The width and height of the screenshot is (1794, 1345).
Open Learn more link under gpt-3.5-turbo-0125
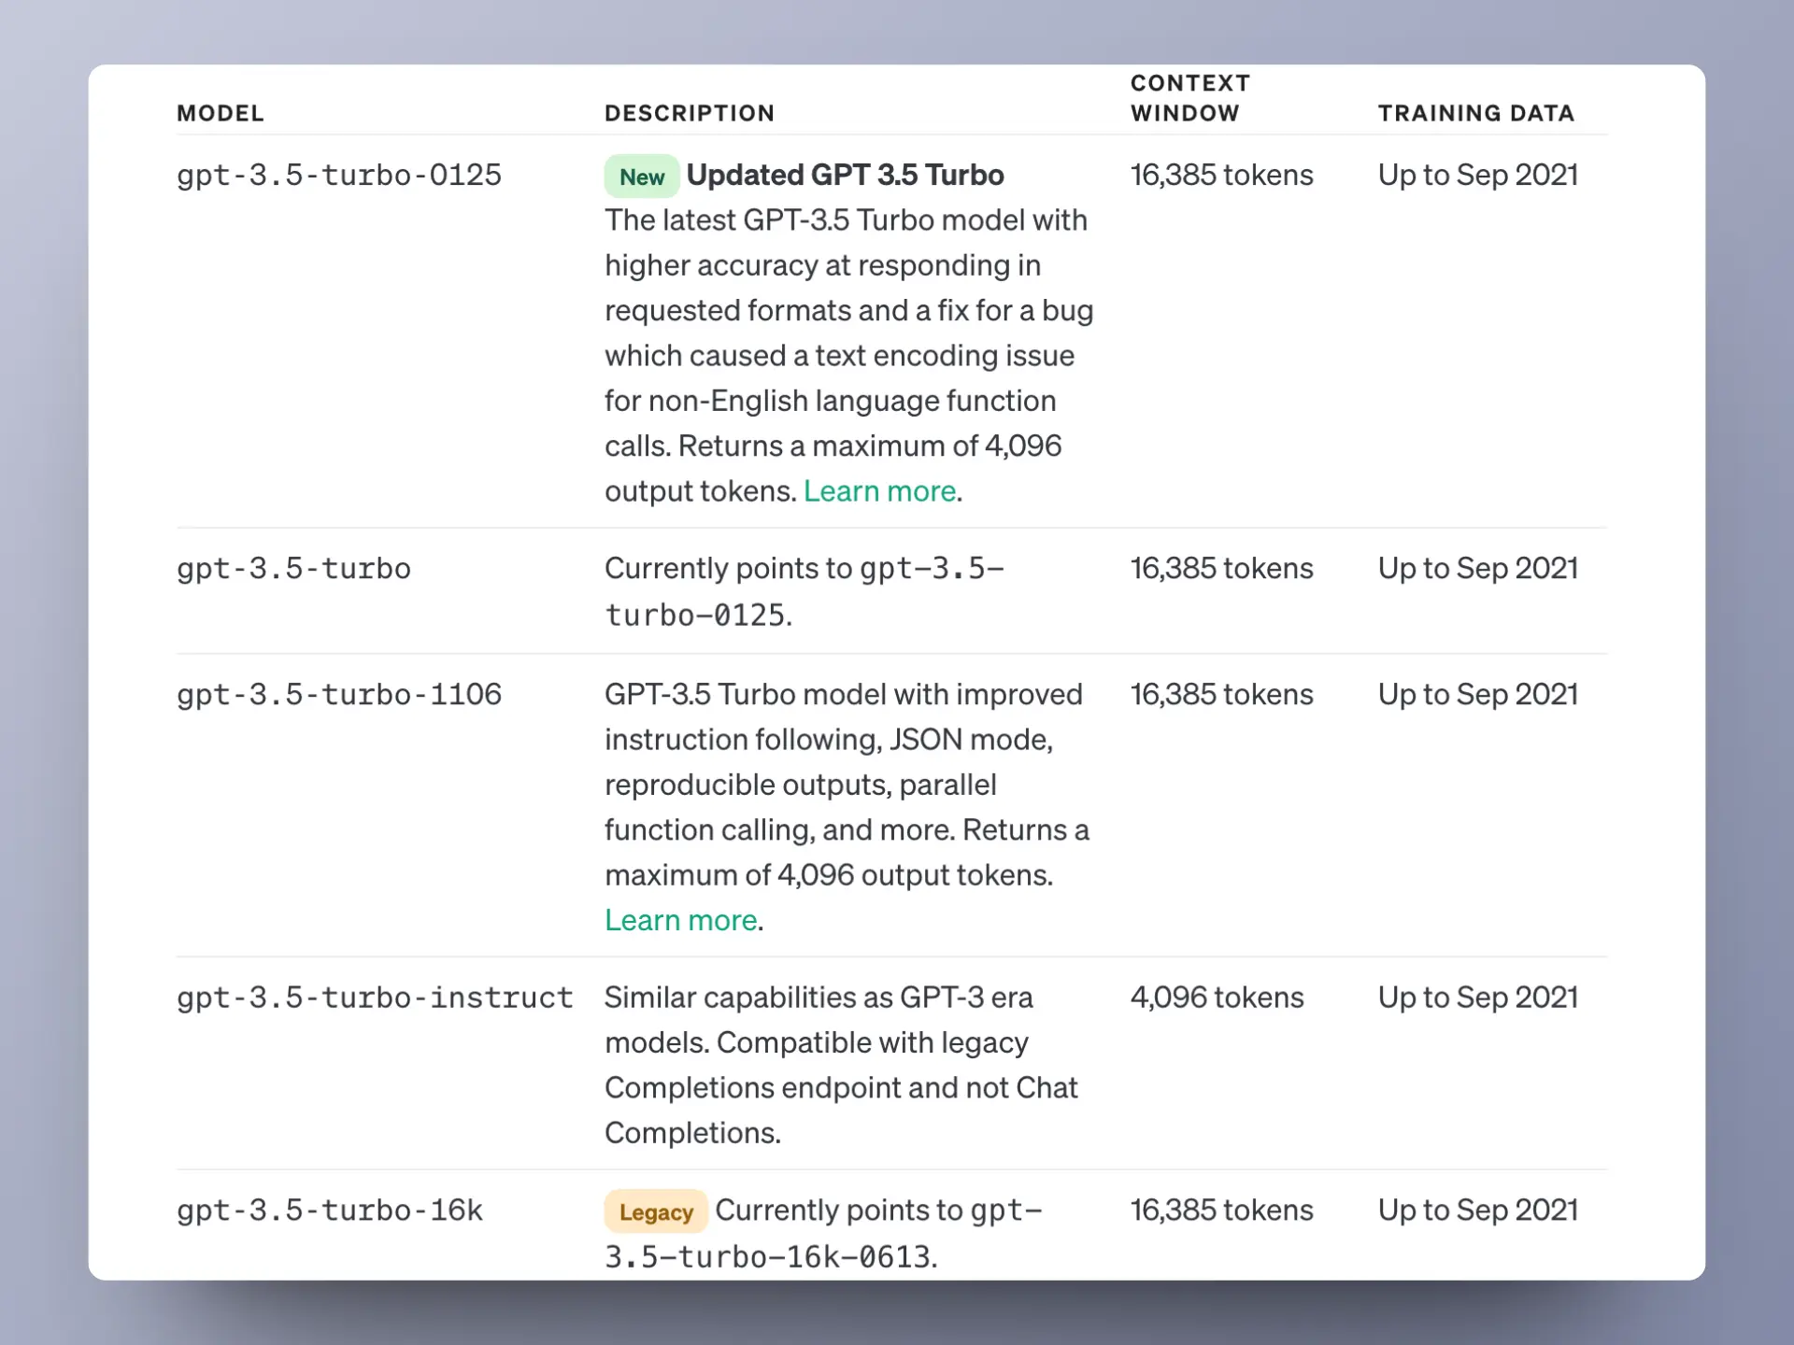coord(879,491)
